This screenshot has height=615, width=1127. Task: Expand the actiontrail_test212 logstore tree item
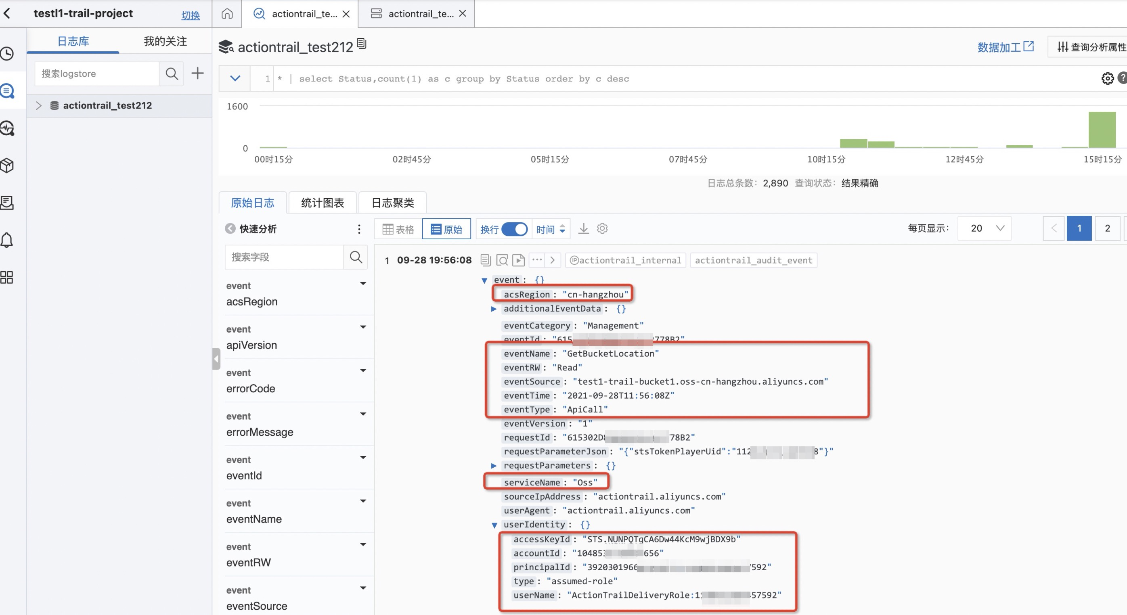point(38,105)
